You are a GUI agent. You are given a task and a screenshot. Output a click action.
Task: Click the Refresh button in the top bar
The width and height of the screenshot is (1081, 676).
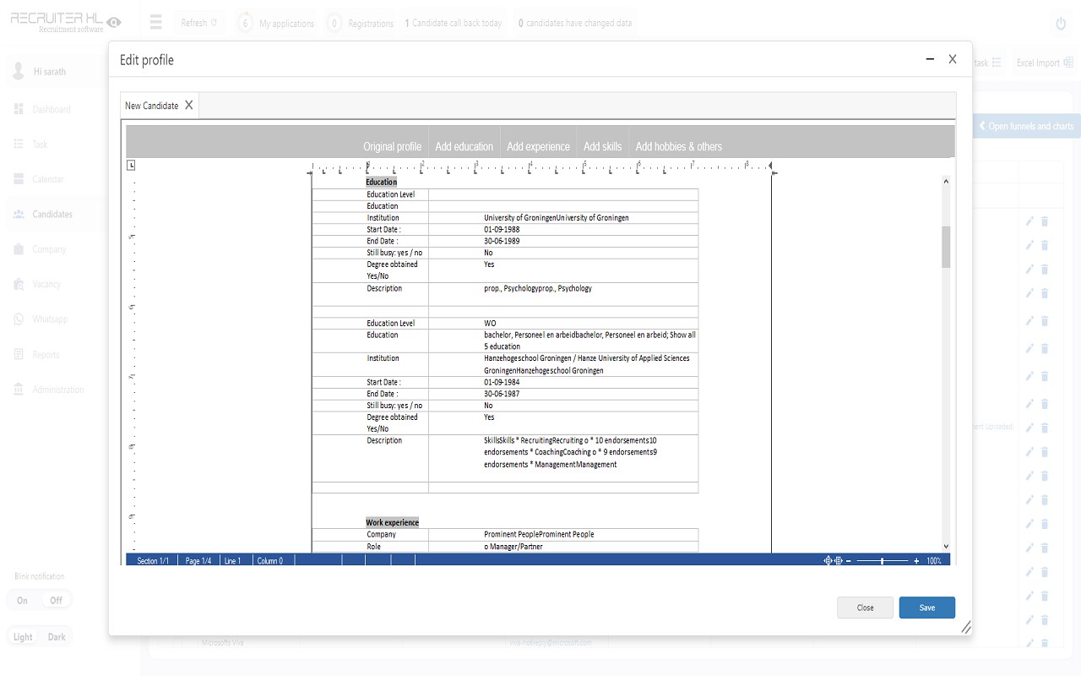[x=200, y=23]
